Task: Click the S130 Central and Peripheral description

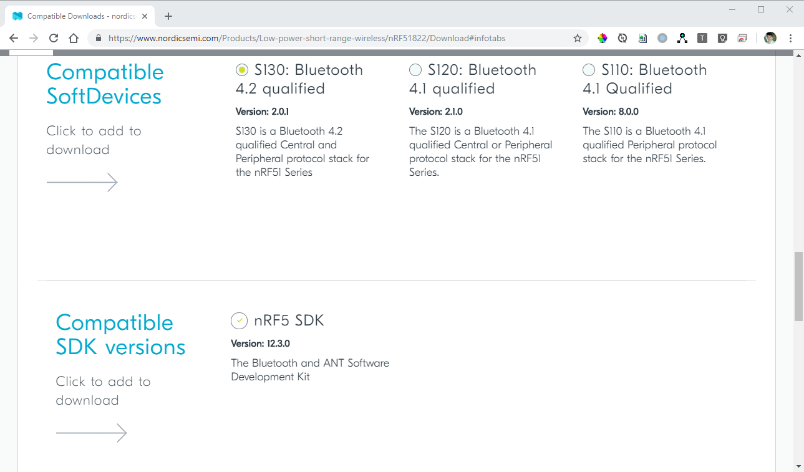Action: point(303,152)
